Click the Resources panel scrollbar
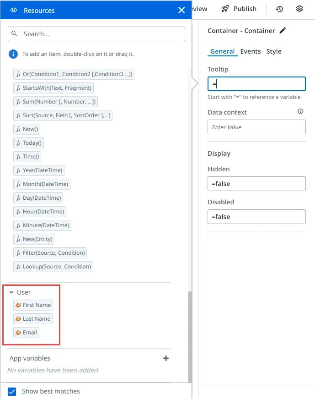 [x=190, y=336]
